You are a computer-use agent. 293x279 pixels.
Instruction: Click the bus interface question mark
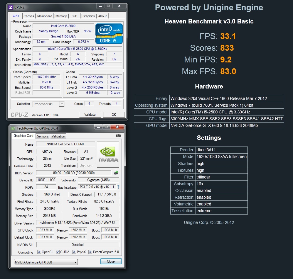118,187
